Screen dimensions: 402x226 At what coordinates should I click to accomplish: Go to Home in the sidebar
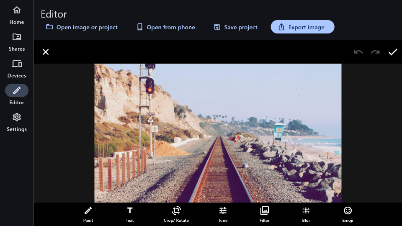(17, 15)
